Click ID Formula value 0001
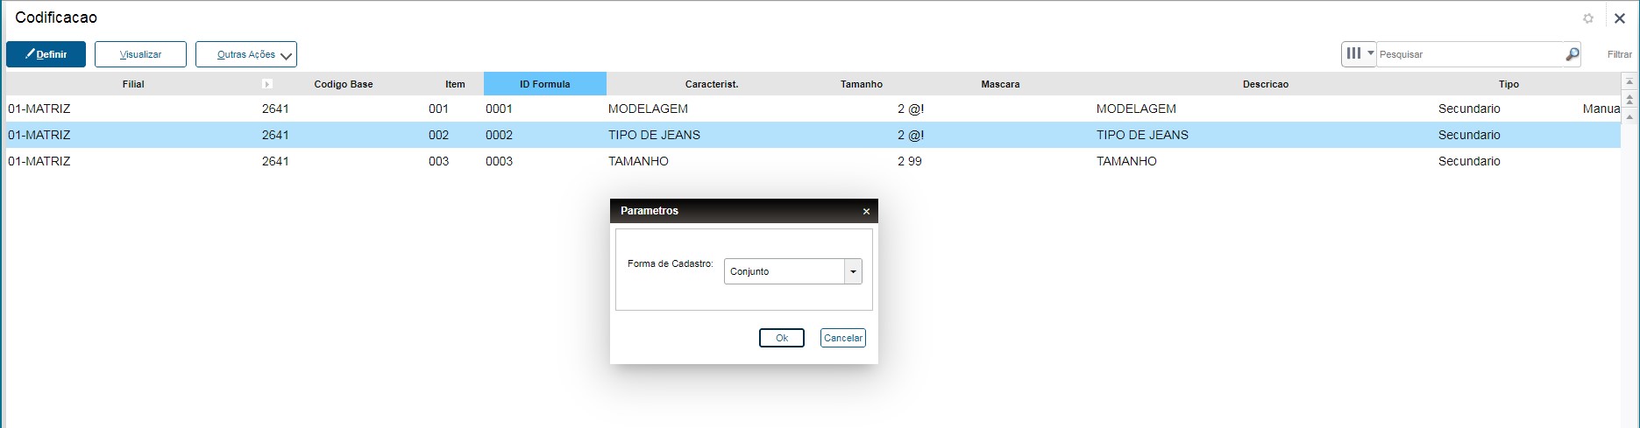Screen dimensions: 1640x428 point(499,109)
